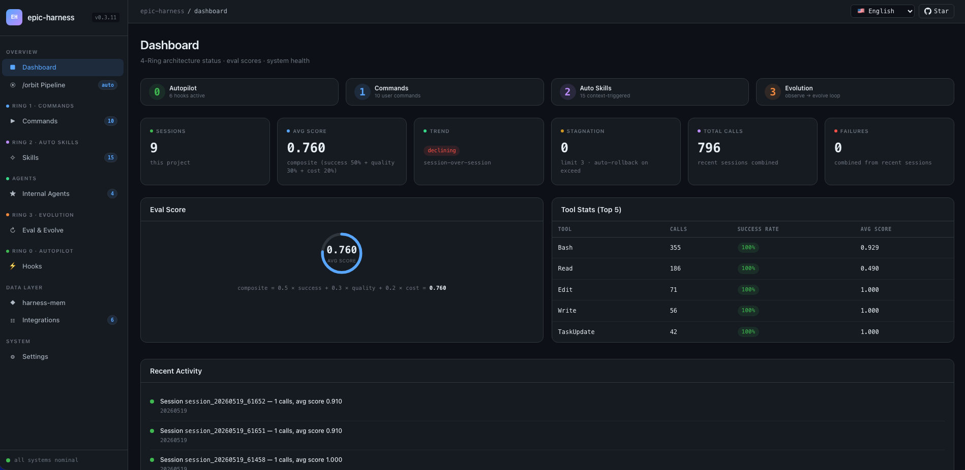
Task: Open the English language dropdown
Action: coord(883,11)
